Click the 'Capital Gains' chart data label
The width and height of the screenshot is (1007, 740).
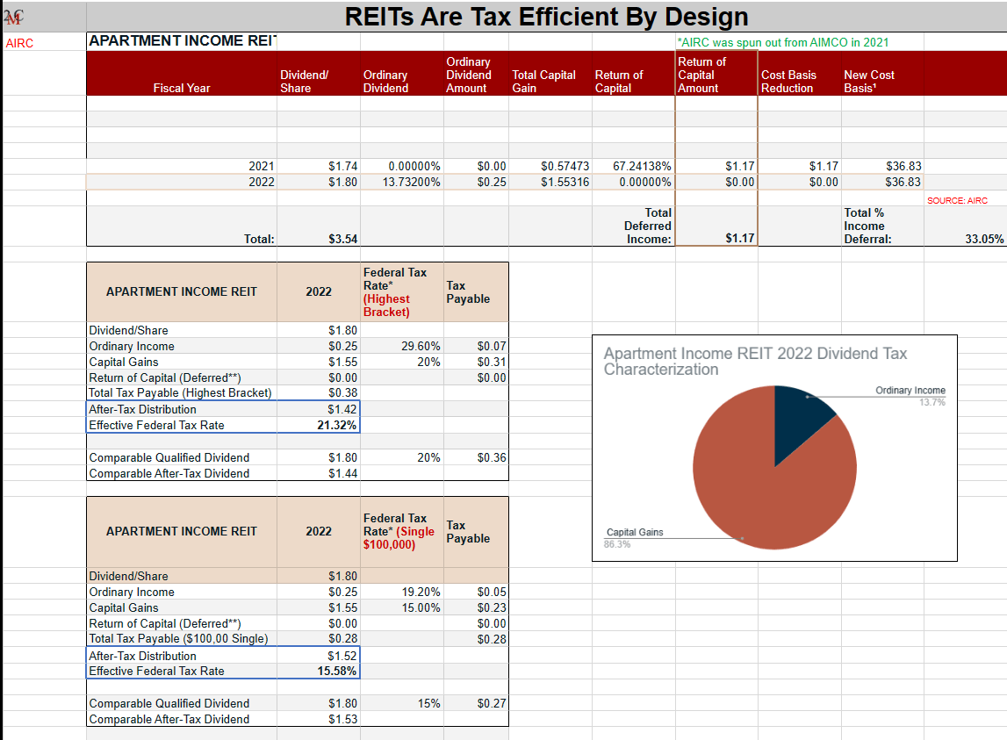click(635, 532)
